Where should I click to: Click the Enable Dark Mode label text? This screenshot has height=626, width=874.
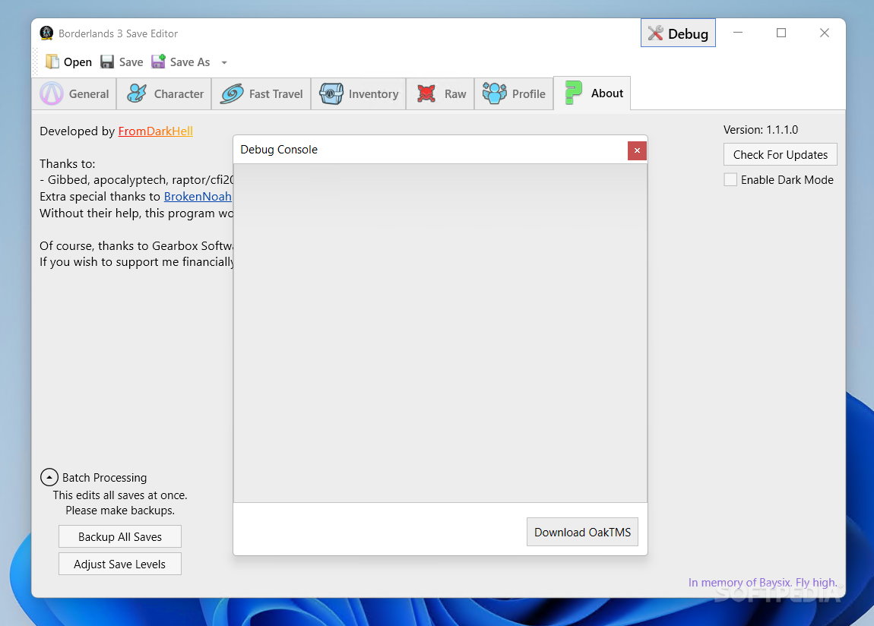[787, 180]
